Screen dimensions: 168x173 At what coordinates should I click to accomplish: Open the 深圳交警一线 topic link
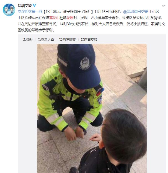click(32, 12)
